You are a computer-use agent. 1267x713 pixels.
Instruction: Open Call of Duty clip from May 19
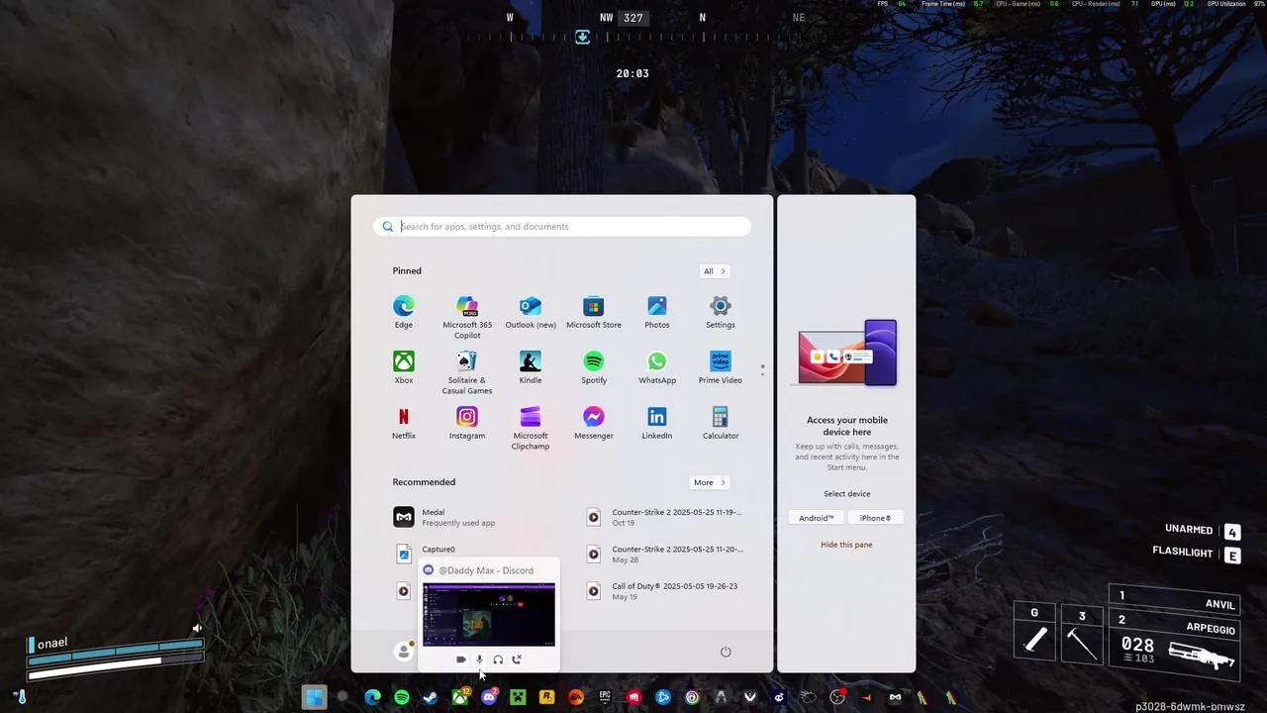tap(665, 591)
